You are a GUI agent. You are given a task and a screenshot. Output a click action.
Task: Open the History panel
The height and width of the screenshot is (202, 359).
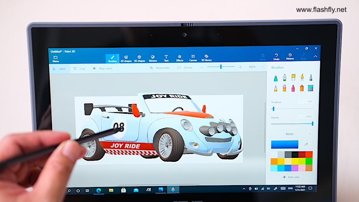(x=290, y=57)
